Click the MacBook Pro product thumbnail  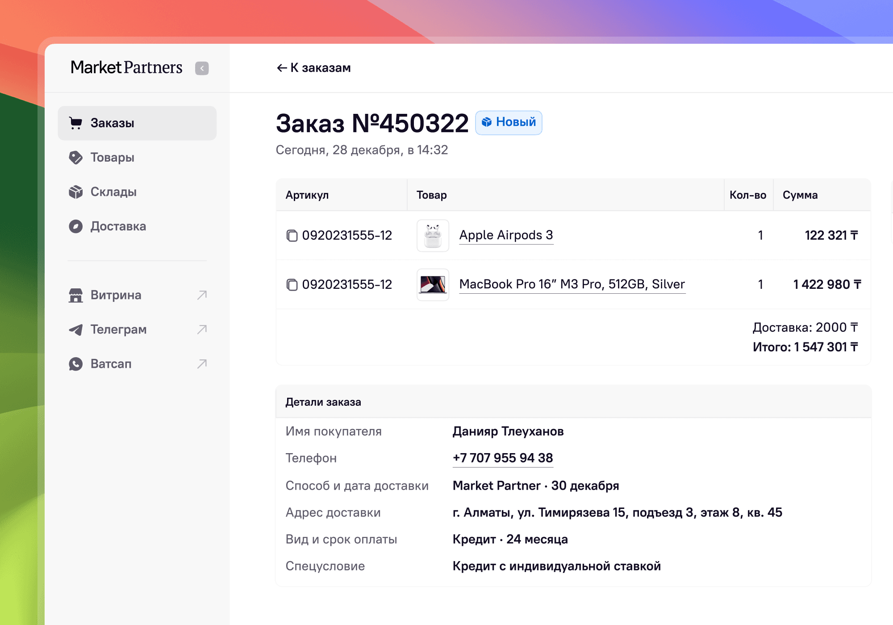pos(433,285)
